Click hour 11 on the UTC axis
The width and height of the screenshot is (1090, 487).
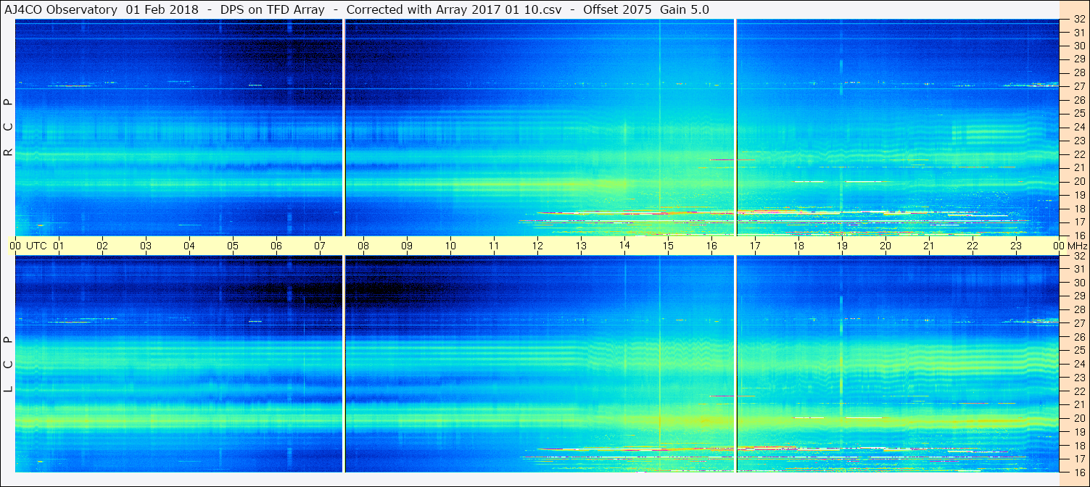494,246
